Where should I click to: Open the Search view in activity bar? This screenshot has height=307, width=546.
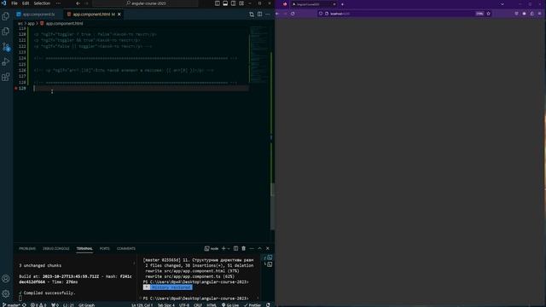(6, 32)
